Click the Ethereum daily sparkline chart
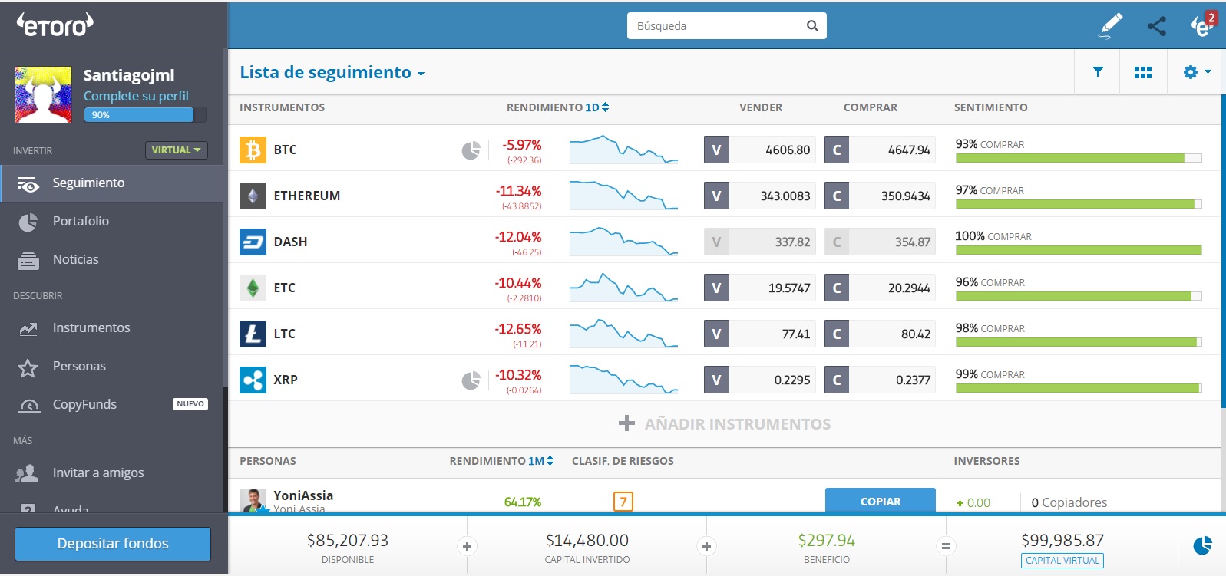Screen dimensions: 1226x576 pyautogui.click(x=623, y=196)
